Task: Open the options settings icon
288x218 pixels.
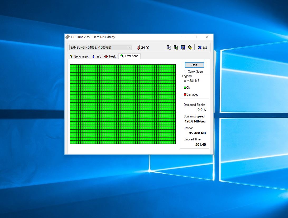Action: click(x=190, y=48)
